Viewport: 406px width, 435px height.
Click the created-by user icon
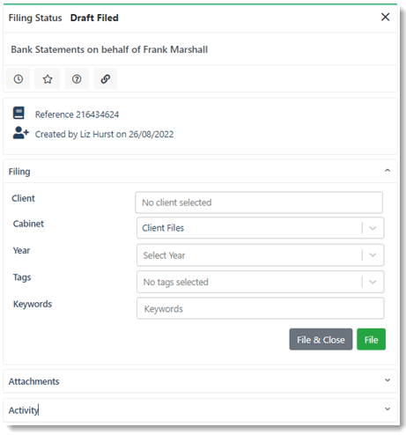click(20, 133)
